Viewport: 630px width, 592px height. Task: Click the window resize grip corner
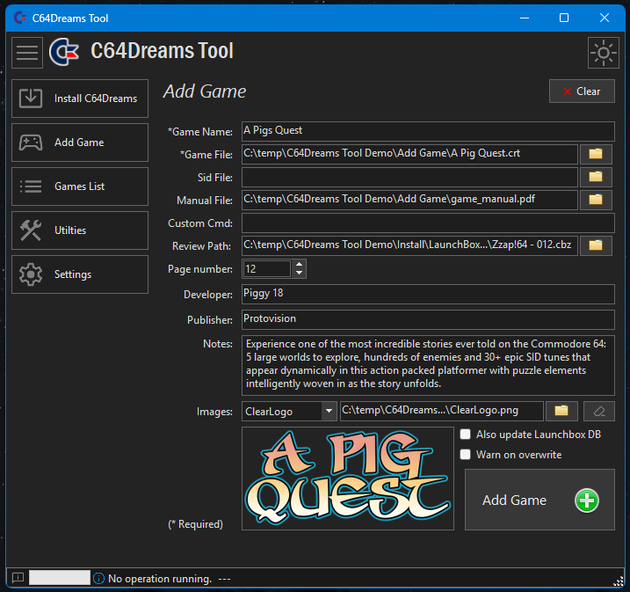coord(619,581)
